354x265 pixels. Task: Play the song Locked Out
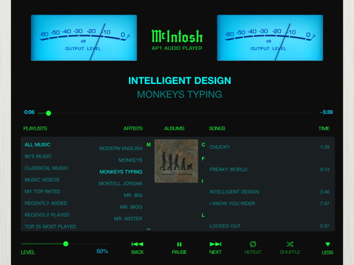point(225,226)
